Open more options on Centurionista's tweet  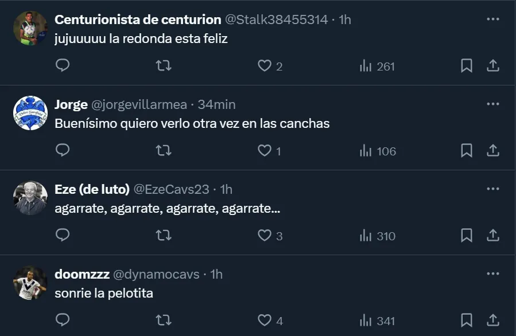[x=492, y=19]
